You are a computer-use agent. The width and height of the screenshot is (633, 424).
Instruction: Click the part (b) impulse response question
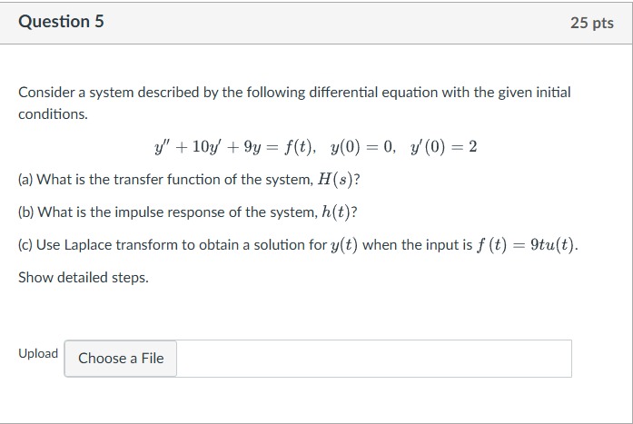(188, 212)
